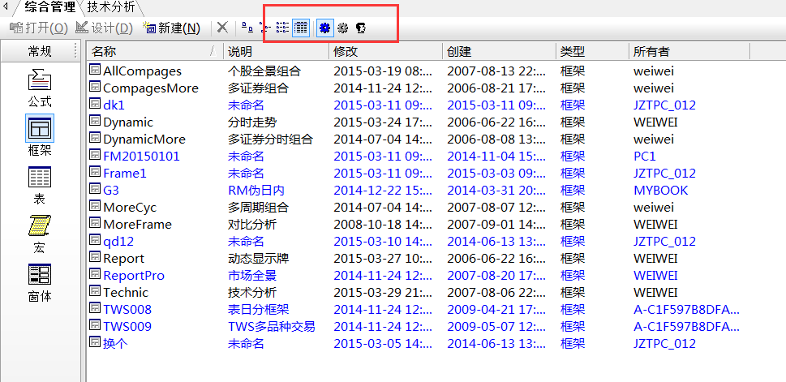Click the 打开(O) open button
The width and height of the screenshot is (786, 382).
coord(39,28)
